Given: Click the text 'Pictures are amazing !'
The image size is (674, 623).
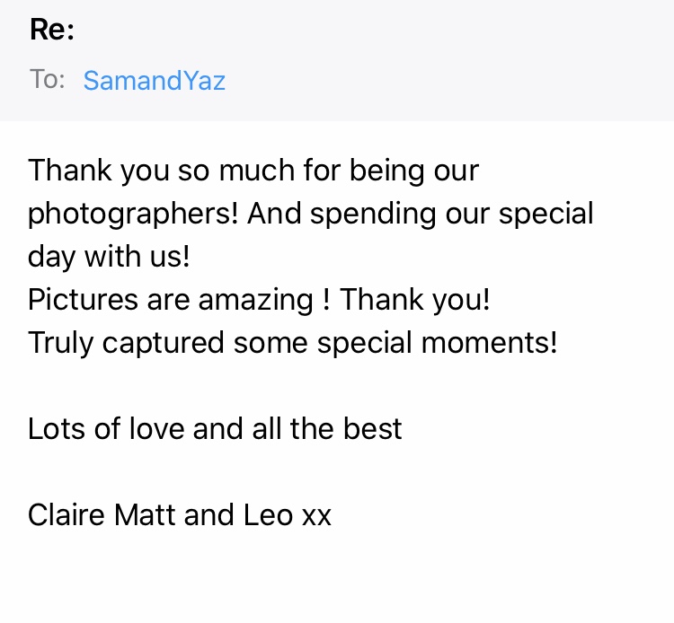Looking at the screenshot, I should point(179,300).
